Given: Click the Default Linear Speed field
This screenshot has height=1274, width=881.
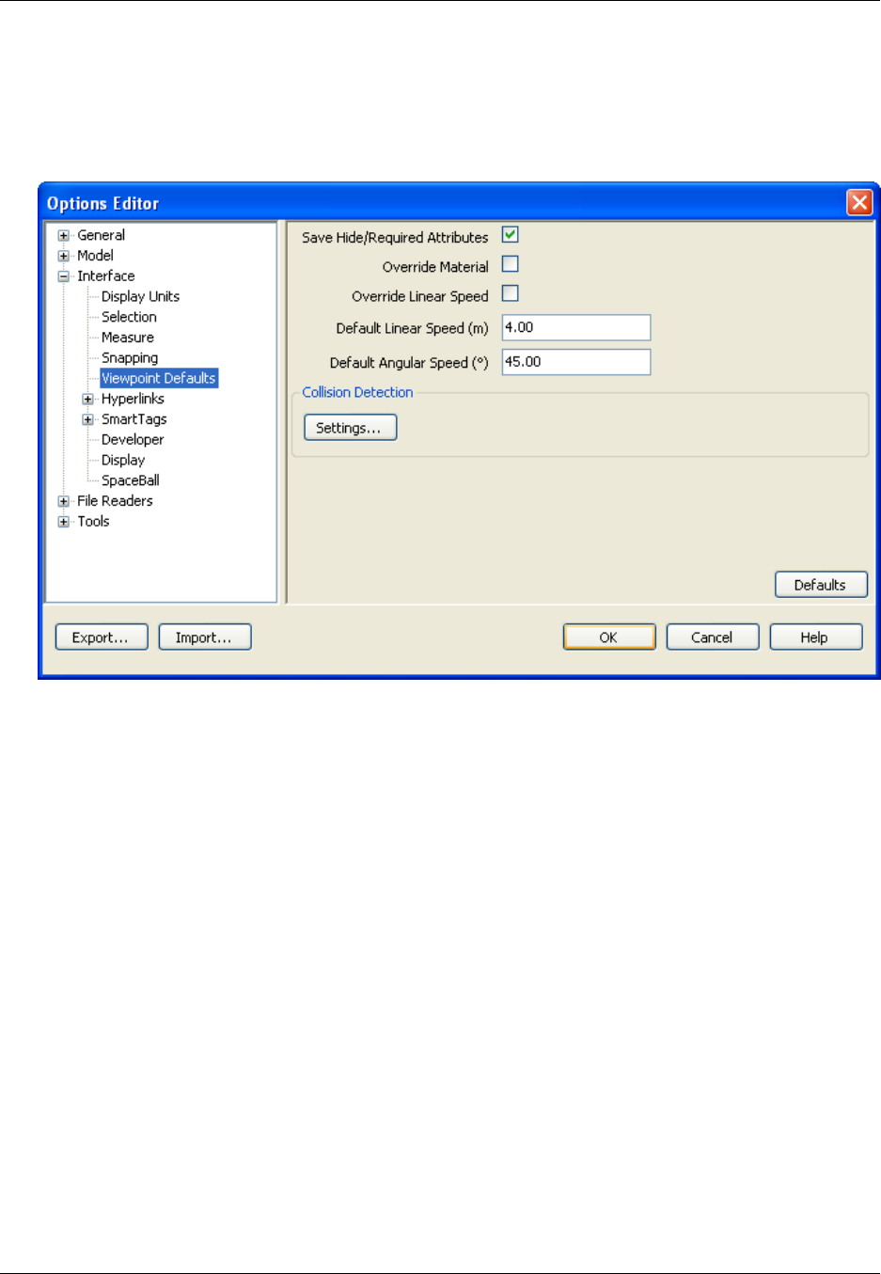Looking at the screenshot, I should (x=576, y=327).
